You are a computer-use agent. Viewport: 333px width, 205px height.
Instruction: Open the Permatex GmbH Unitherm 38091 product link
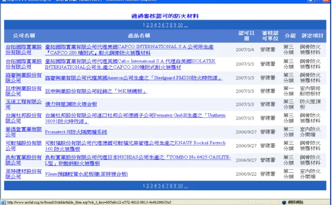135,118
